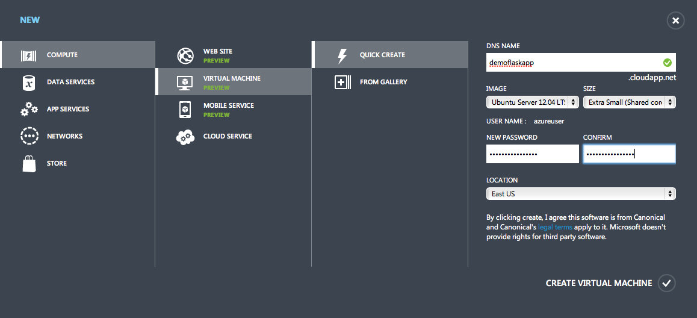Click the Mobile Service phone icon

pyautogui.click(x=185, y=110)
